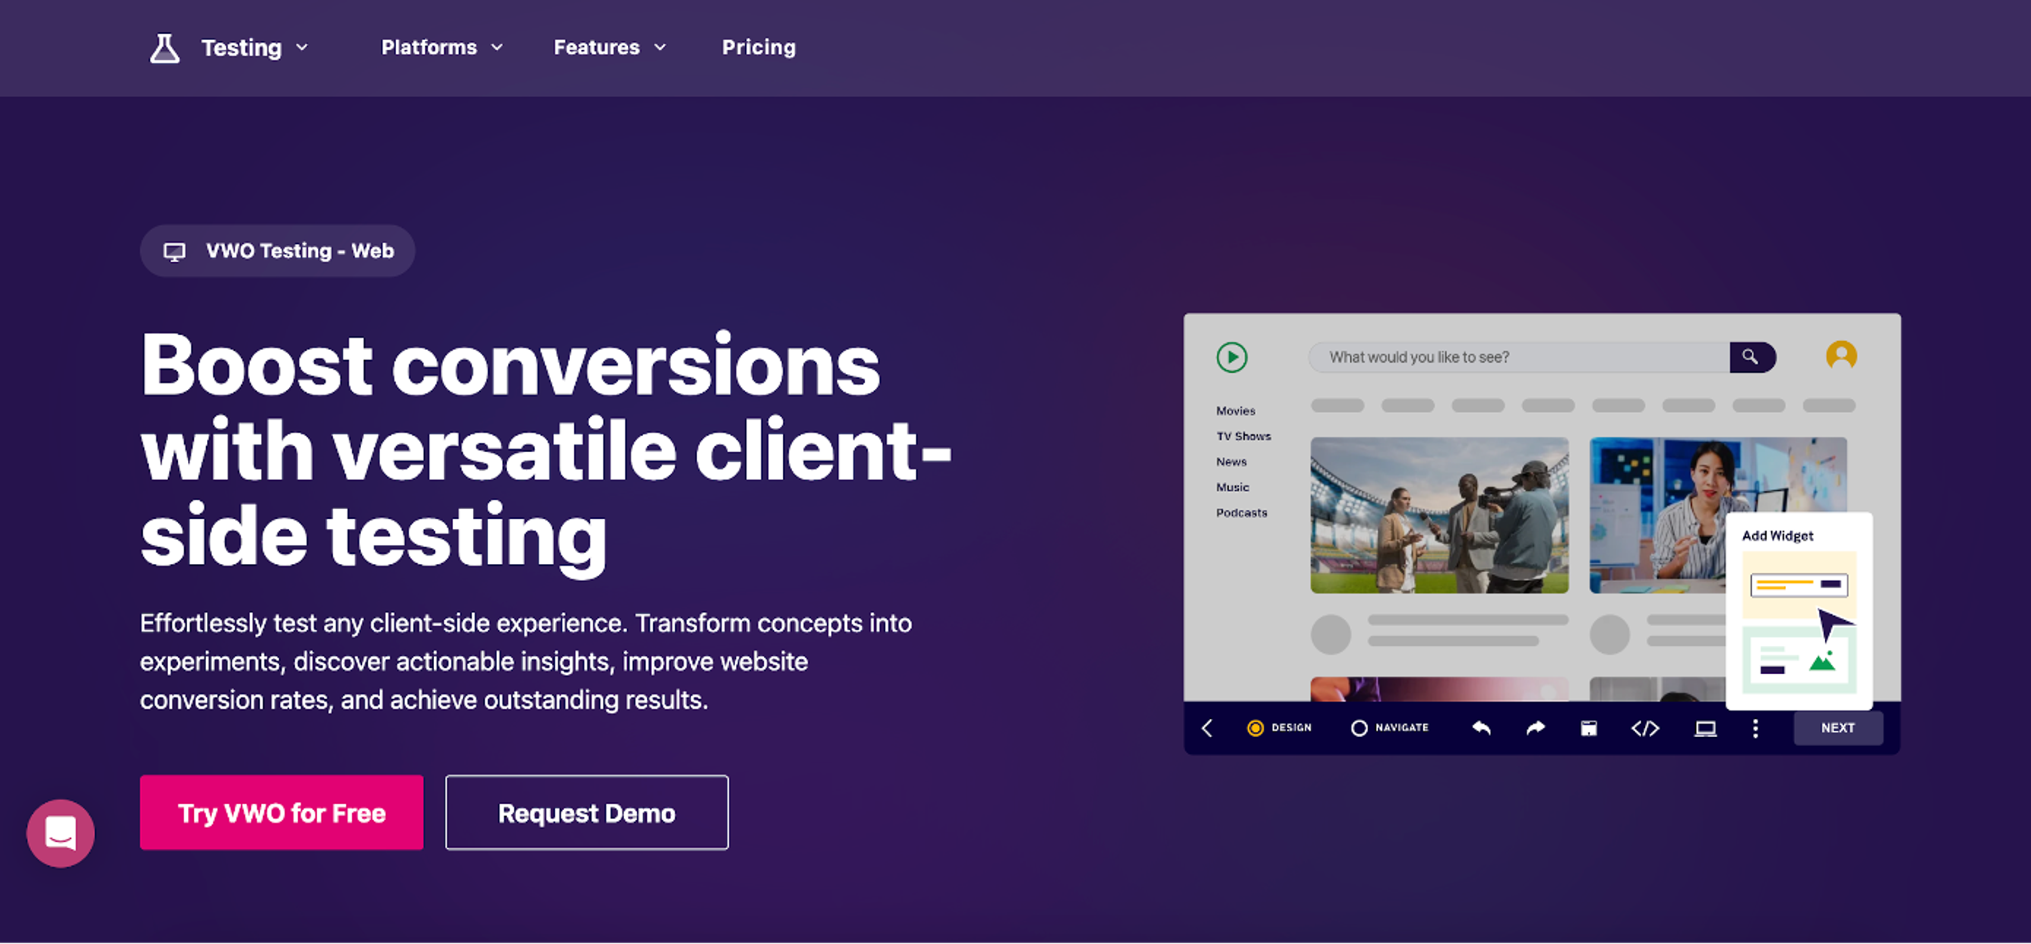Image resolution: width=2031 pixels, height=944 pixels.
Task: Click the redo arrow icon
Action: pyautogui.click(x=1535, y=728)
